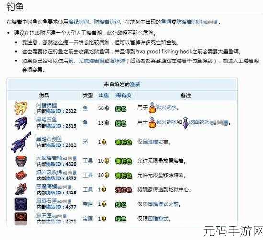Click the coin icon beside 15
Viewport: 263px width, 240px height.
[x=107, y=123]
